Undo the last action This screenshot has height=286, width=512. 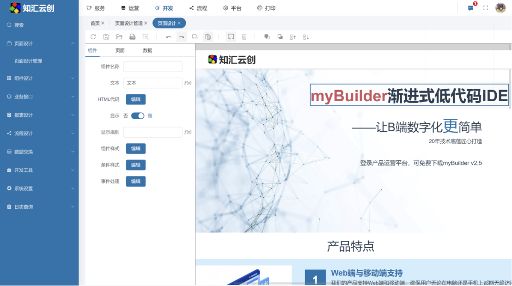(169, 37)
